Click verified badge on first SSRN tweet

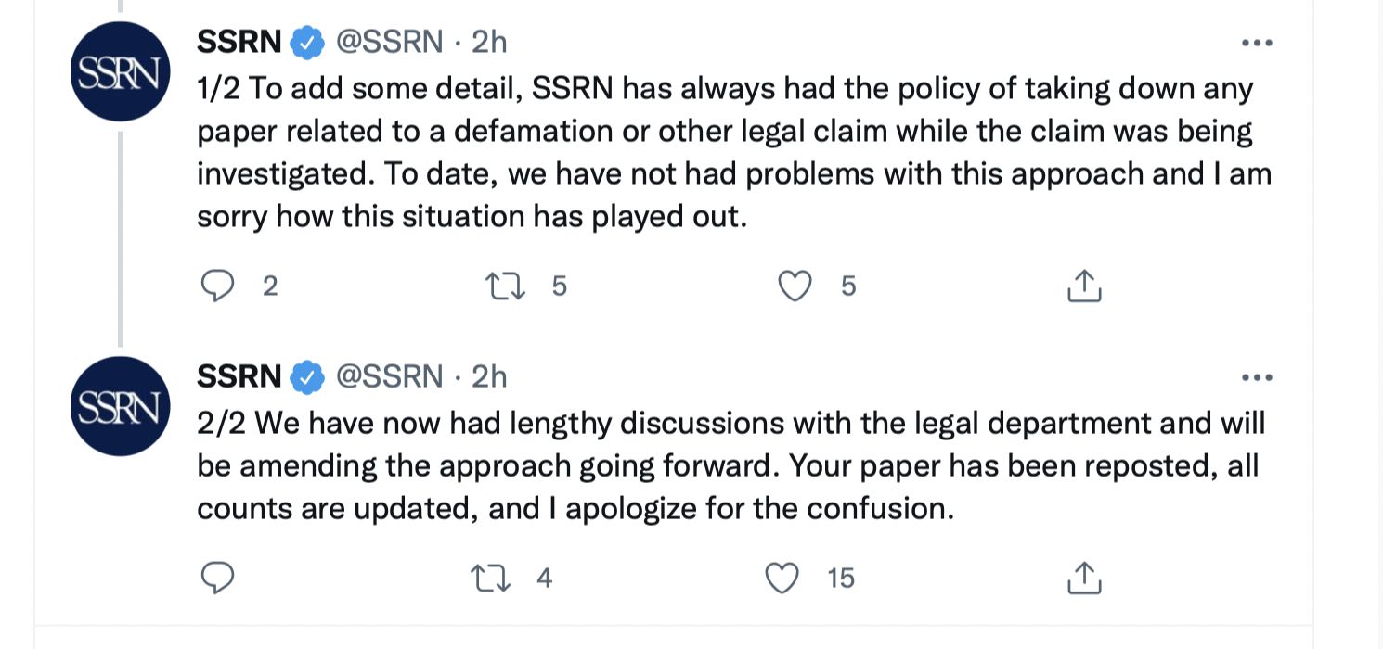click(x=307, y=43)
